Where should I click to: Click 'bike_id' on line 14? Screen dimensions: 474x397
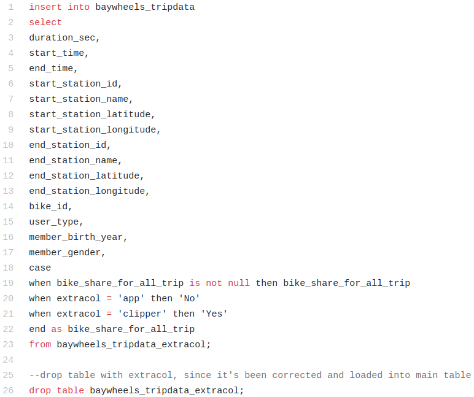point(49,207)
